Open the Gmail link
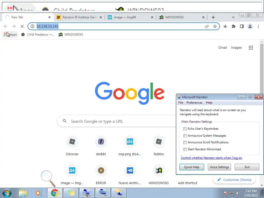The width and height of the screenshot is (264, 198). pyautogui.click(x=222, y=48)
